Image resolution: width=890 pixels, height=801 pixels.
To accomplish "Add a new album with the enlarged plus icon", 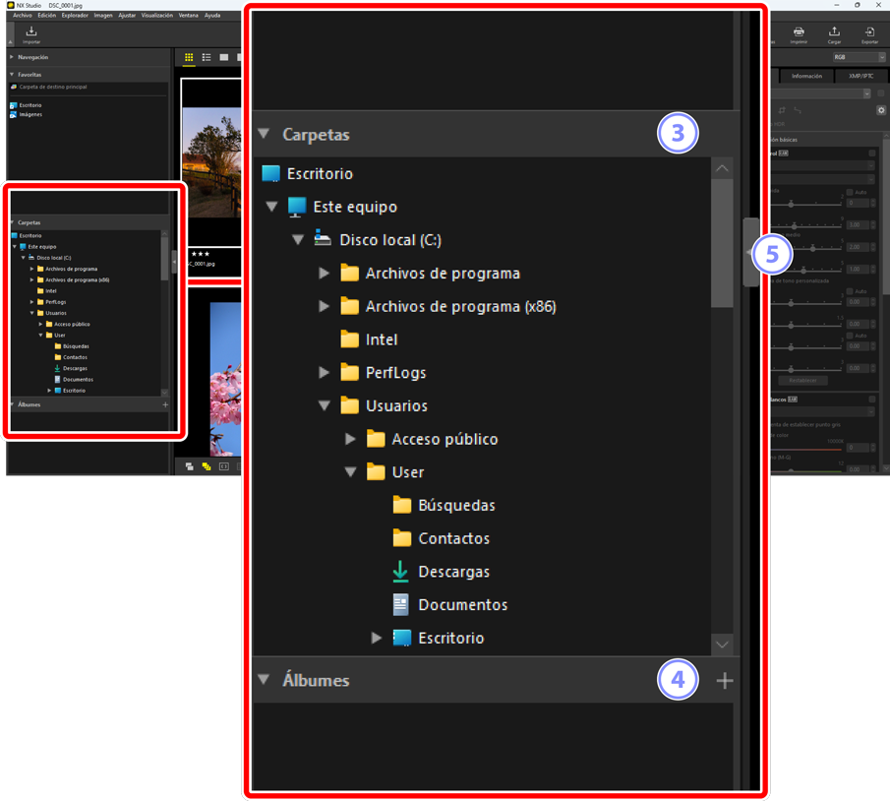I will (725, 681).
